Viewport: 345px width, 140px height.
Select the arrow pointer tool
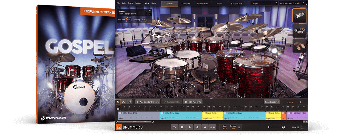coord(118,102)
